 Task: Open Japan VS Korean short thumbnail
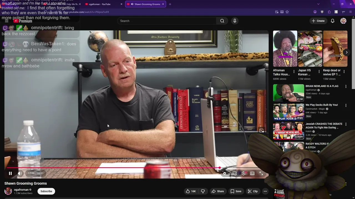click(310, 49)
